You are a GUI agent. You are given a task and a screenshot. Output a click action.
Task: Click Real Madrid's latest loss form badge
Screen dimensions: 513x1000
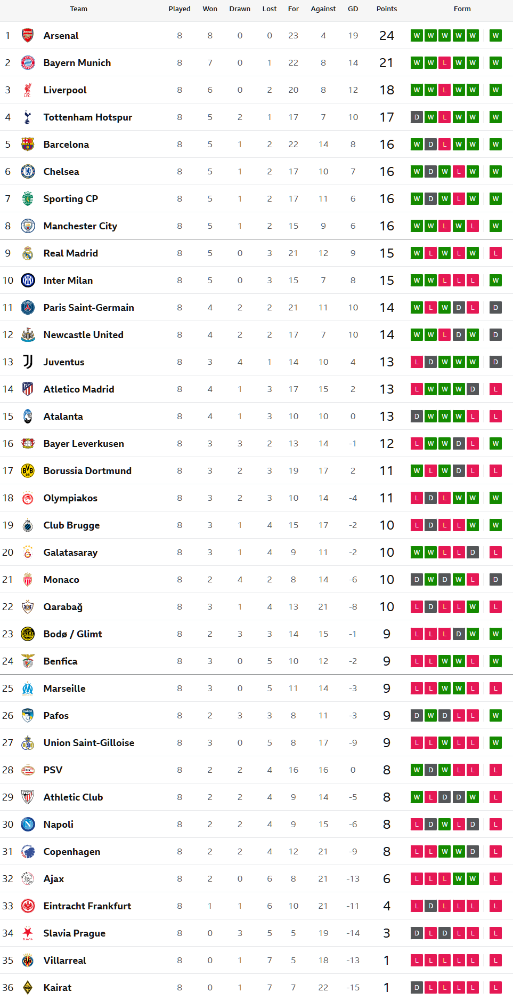click(495, 253)
